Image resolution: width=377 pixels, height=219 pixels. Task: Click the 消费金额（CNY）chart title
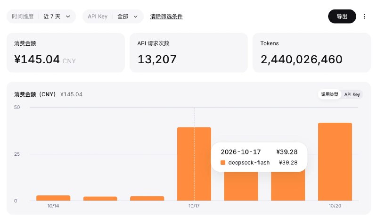coord(35,94)
